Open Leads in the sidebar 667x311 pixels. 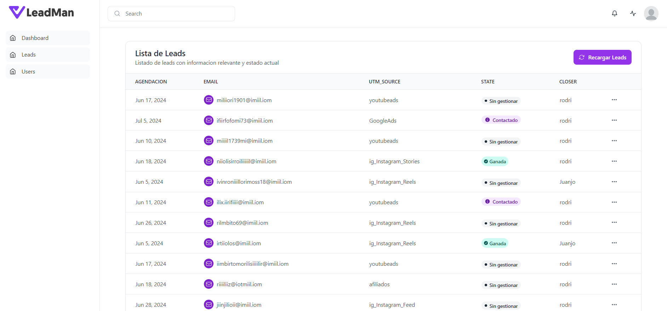pos(48,55)
